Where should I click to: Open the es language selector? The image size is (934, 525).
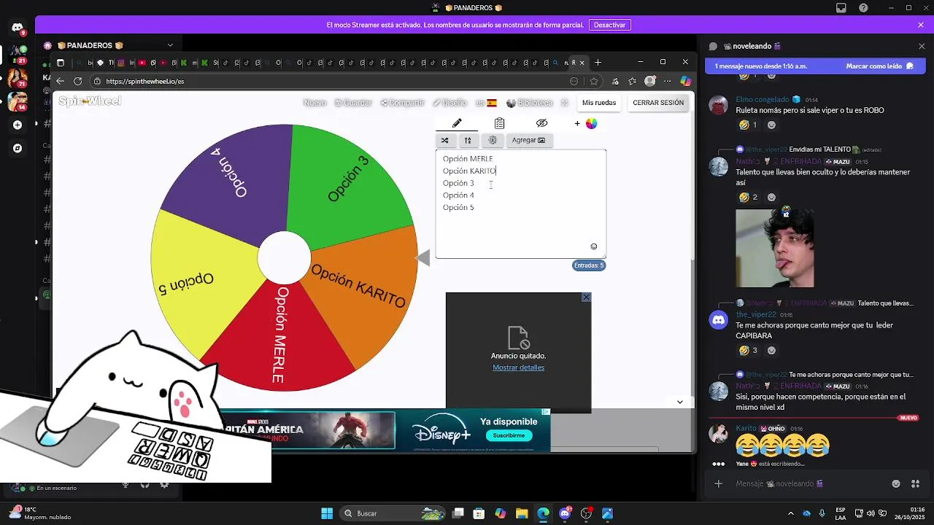486,103
